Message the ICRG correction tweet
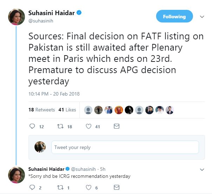This screenshot has width=212, height=194. tap(117, 188)
